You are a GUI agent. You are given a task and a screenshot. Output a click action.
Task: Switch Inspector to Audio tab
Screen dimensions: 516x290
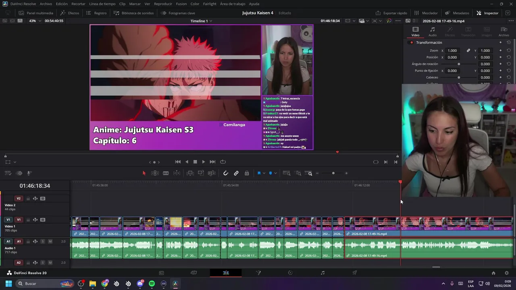click(x=432, y=31)
